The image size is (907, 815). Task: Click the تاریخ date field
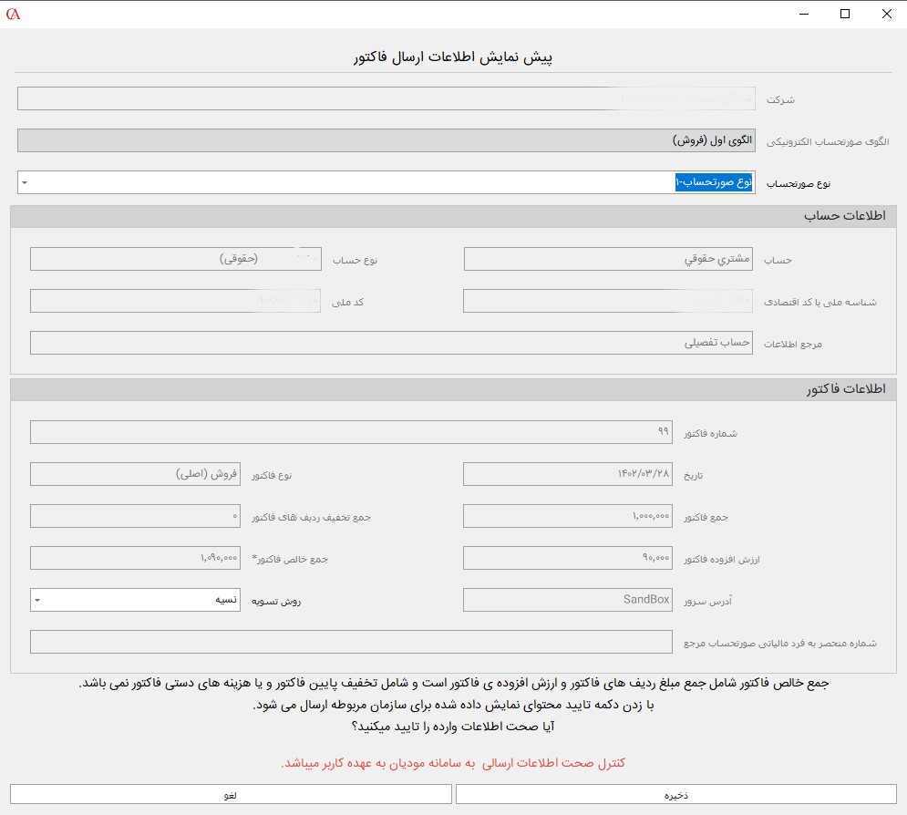pos(568,474)
